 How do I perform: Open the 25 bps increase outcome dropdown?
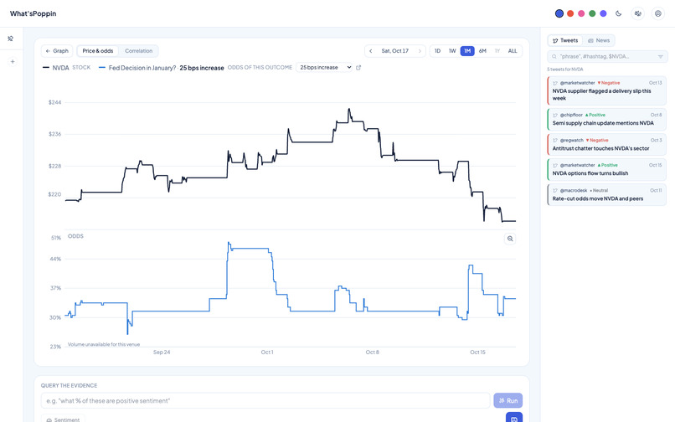tap(324, 68)
